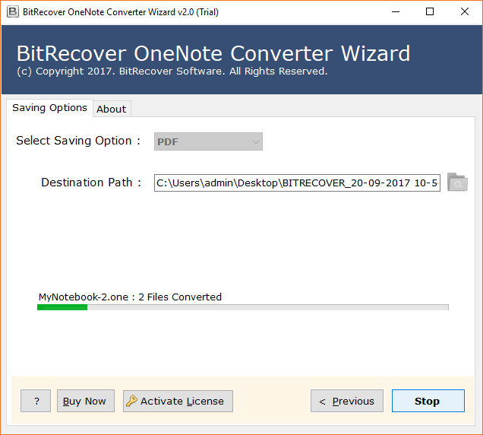The image size is (483, 435).
Task: Click the 'Select Saving Option :' label
Action: (78, 141)
